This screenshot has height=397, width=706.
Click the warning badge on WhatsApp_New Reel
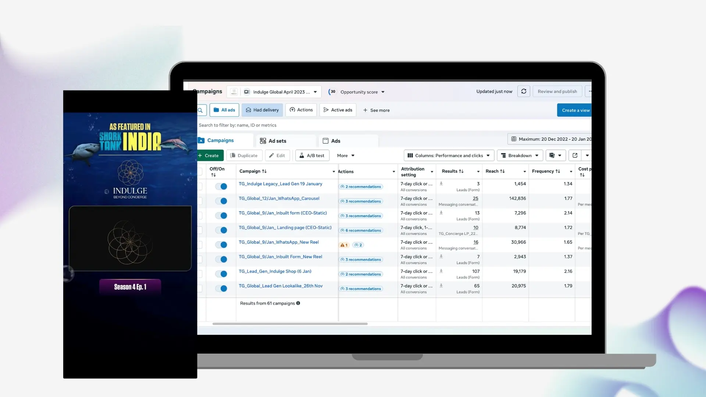click(x=344, y=245)
